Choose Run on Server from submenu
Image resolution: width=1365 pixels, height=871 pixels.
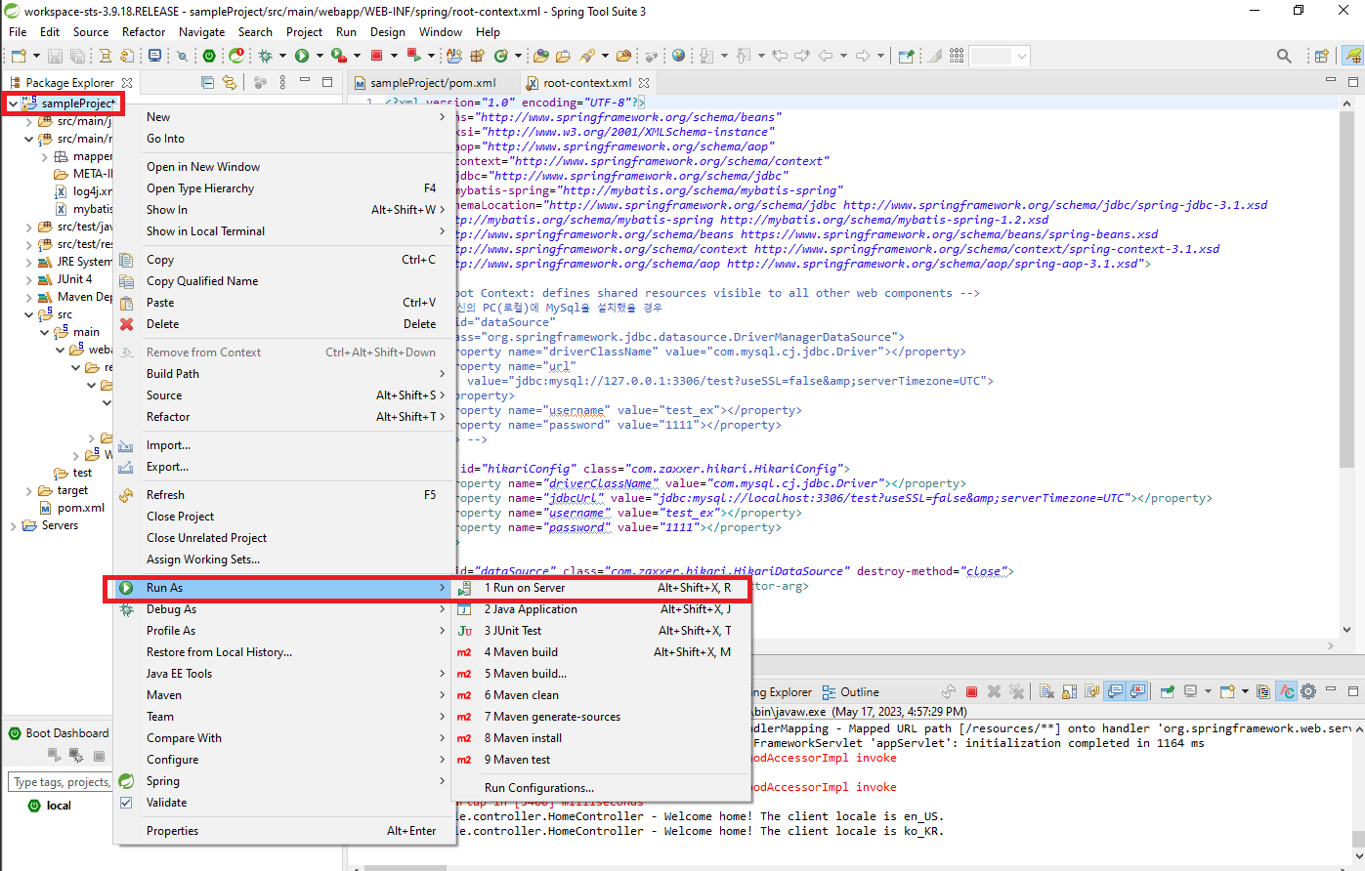601,588
